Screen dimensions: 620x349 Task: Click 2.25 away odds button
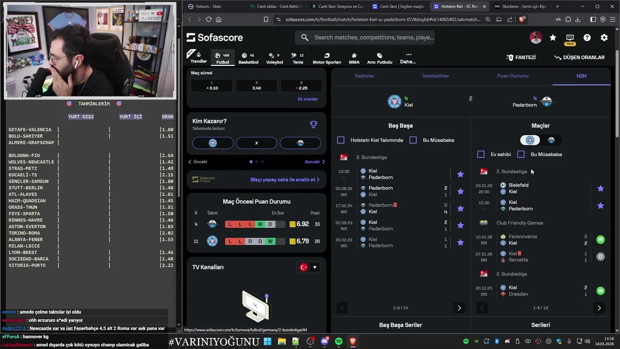301,85
